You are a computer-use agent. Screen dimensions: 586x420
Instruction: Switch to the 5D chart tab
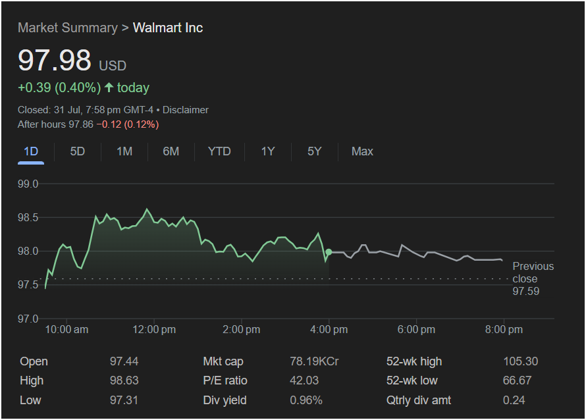coord(78,151)
